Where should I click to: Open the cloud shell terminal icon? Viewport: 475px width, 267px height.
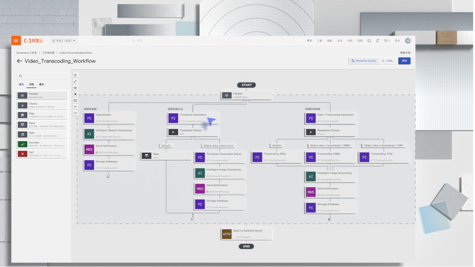tap(369, 41)
